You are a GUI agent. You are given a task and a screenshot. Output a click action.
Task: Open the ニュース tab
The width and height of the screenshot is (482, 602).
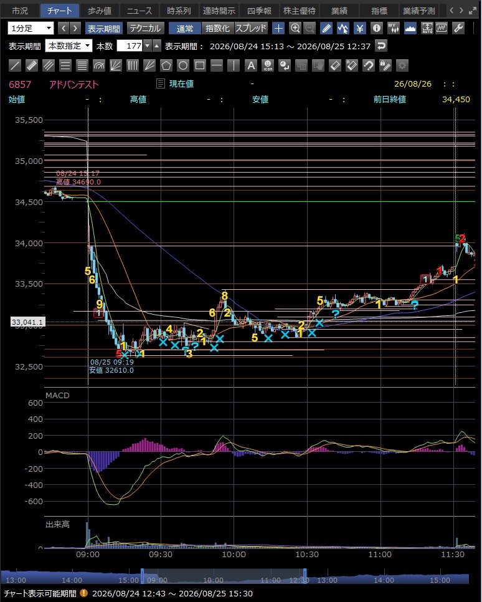(x=139, y=11)
